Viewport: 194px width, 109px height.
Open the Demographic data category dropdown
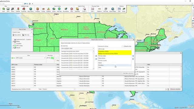pos(78,48)
